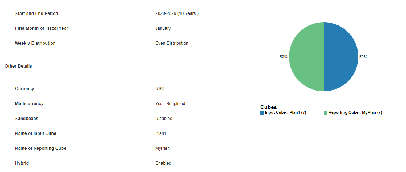Click the blue Input Cube legend swatch
The width and height of the screenshot is (406, 172).
262,113
